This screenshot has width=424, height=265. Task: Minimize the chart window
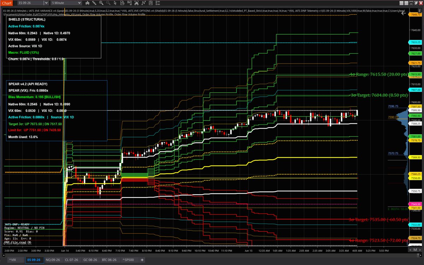click(411, 3)
